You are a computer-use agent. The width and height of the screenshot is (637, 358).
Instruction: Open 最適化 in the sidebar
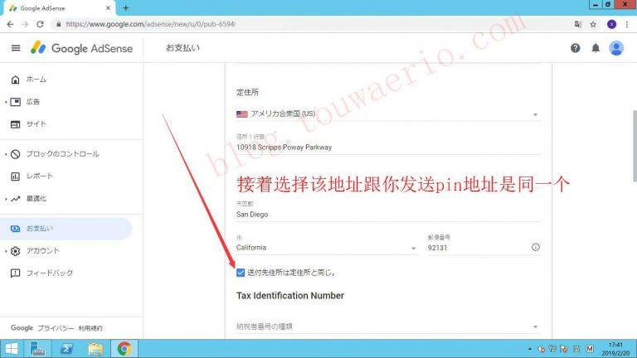[x=36, y=199]
